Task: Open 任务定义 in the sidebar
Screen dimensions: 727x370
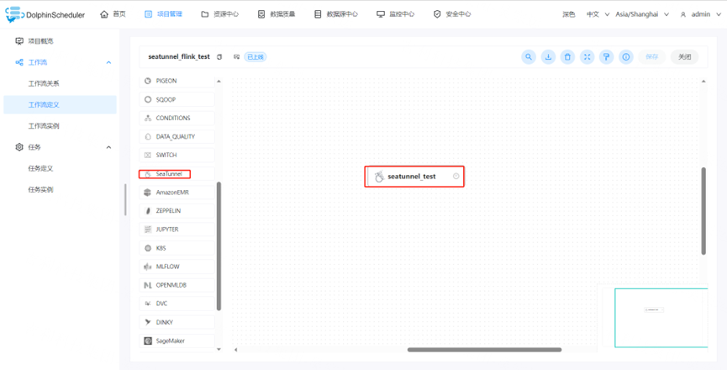Action: [x=60, y=168]
